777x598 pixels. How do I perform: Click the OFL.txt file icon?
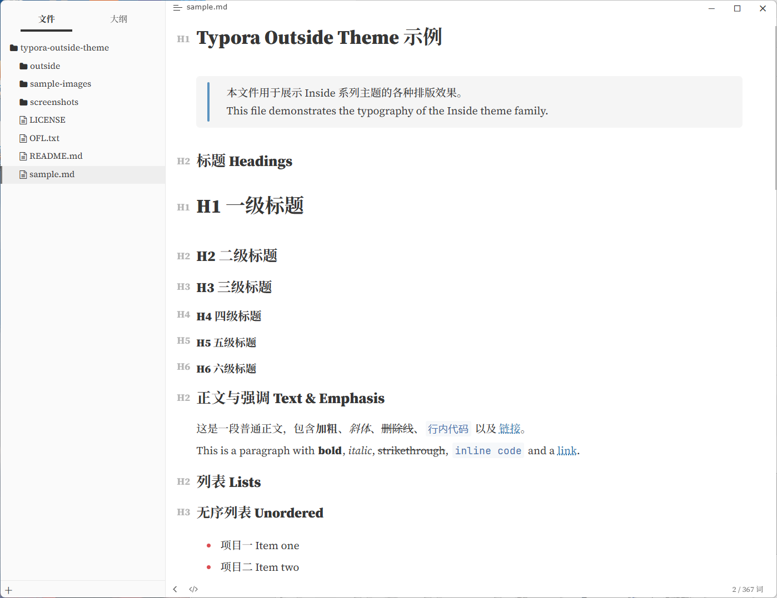(23, 138)
